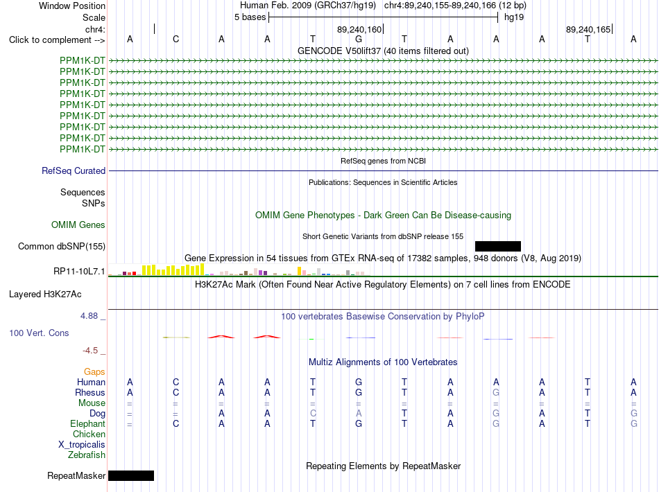Click the -4.5 PhyloP lower scale value
The width and height of the screenshot is (659, 492).
[x=90, y=351]
